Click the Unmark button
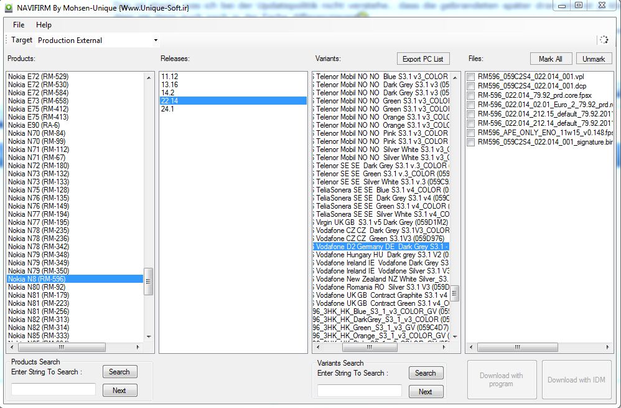Screen dimensions: 621x408 pyautogui.click(x=594, y=59)
